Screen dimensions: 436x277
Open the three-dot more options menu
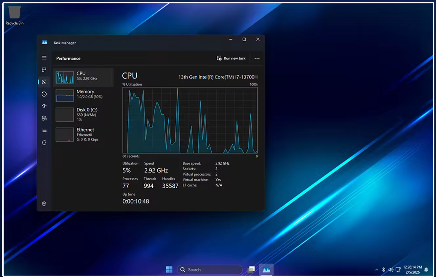pos(257,58)
